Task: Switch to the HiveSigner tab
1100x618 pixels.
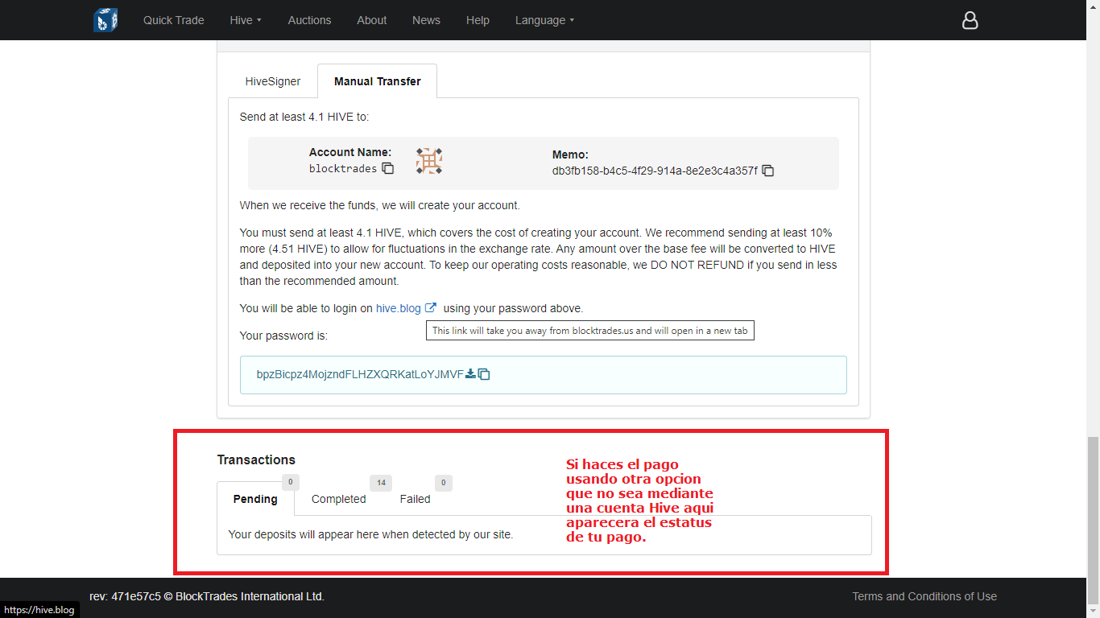Action: coord(273,81)
